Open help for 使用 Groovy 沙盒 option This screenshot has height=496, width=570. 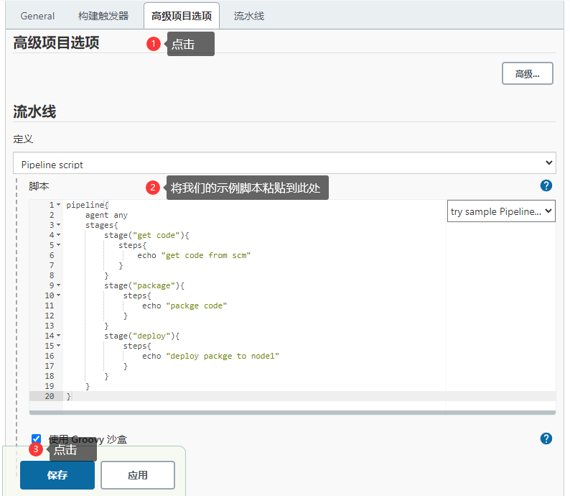point(546,438)
